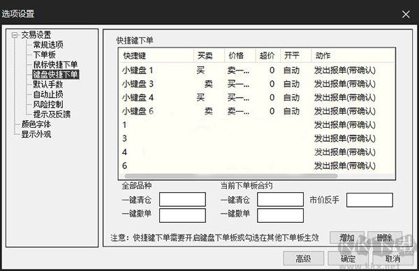The height and width of the screenshot is (271, 419).
Task: Focus 全部品种 一键清仓 input field
Action: pos(182,199)
